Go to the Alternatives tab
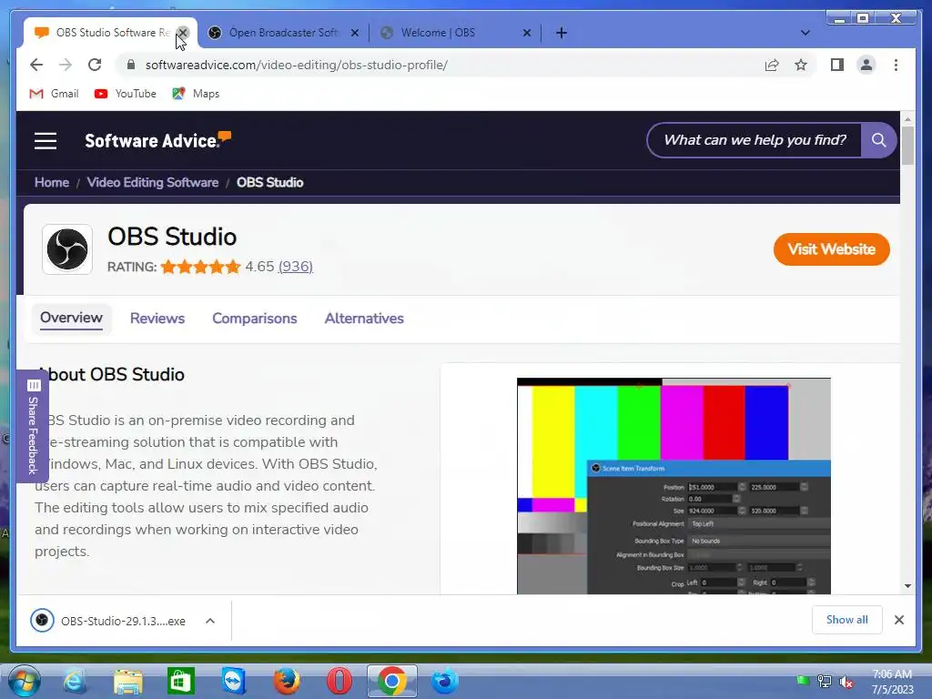The width and height of the screenshot is (932, 699). pyautogui.click(x=364, y=319)
